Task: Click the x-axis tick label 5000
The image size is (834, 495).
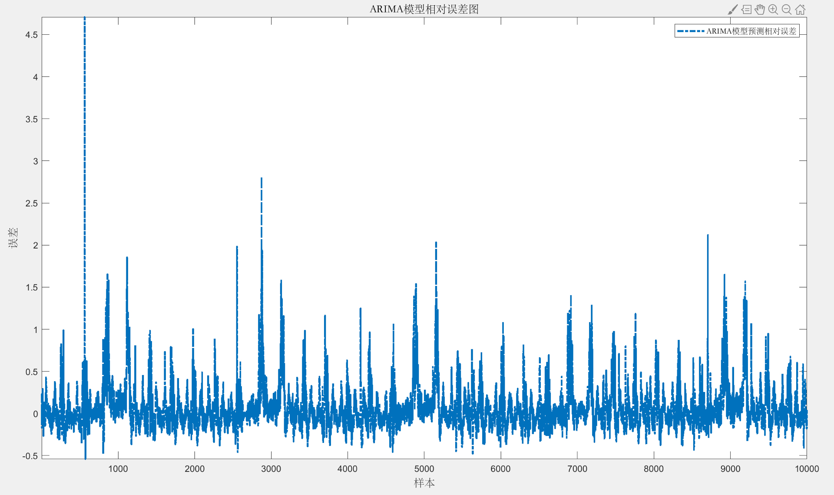Action: [x=424, y=469]
